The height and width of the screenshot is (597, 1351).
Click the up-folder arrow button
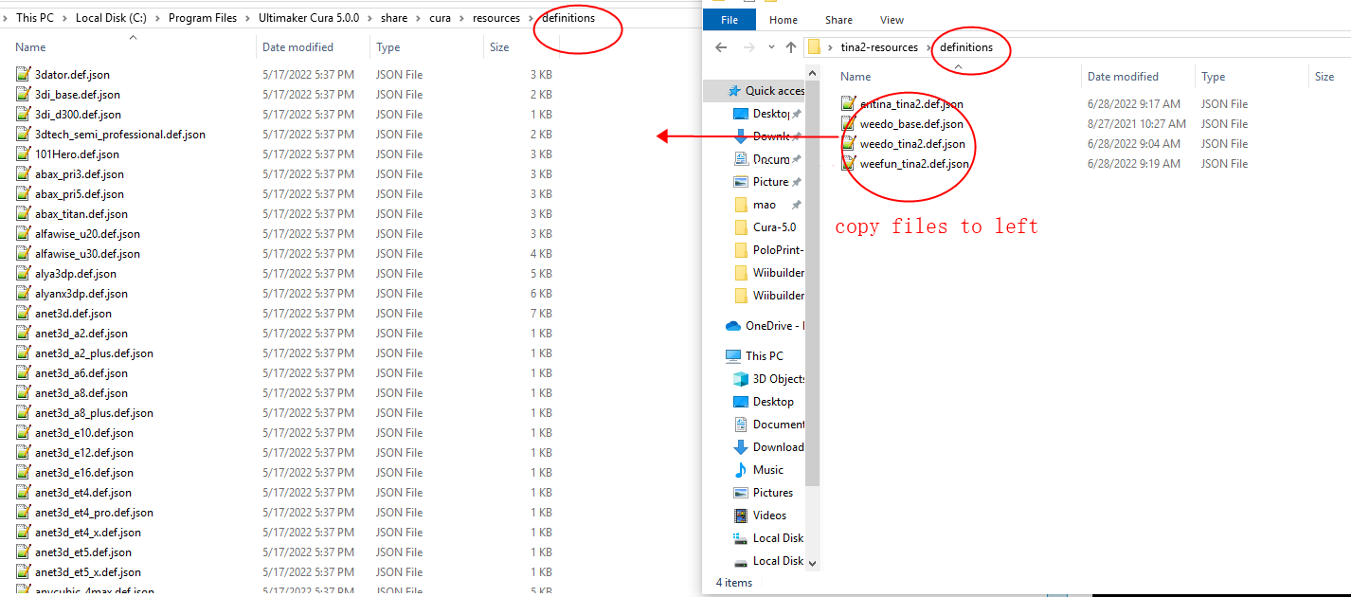click(x=790, y=47)
